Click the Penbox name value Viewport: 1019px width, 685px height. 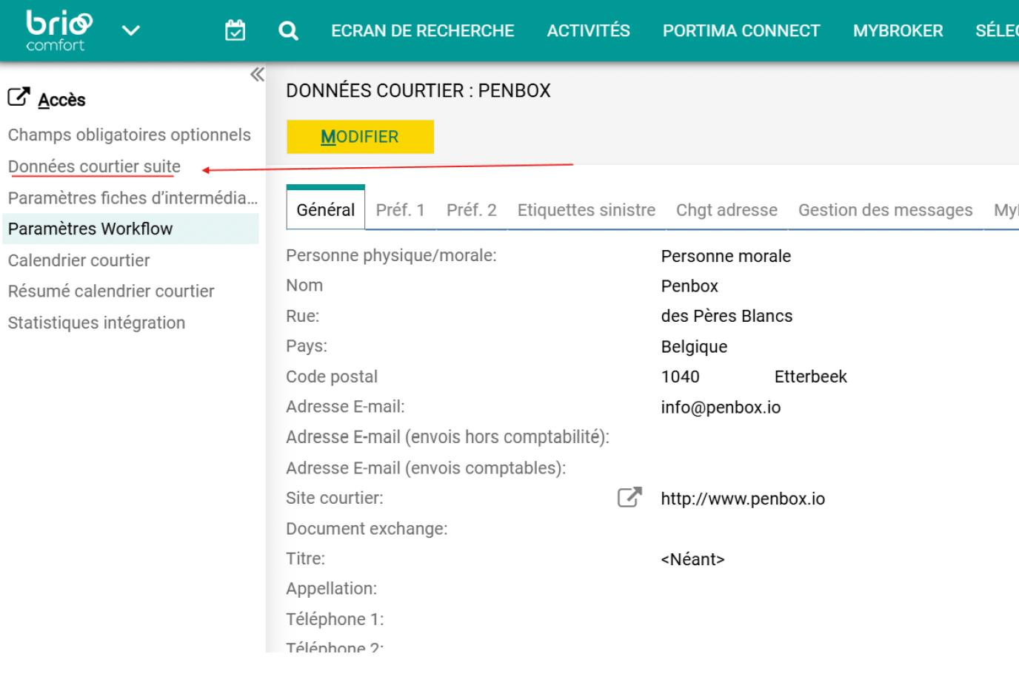click(689, 286)
